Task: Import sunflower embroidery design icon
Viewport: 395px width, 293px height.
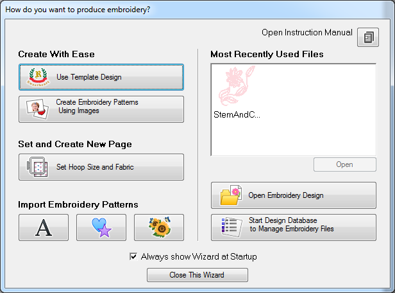Action: point(159,227)
